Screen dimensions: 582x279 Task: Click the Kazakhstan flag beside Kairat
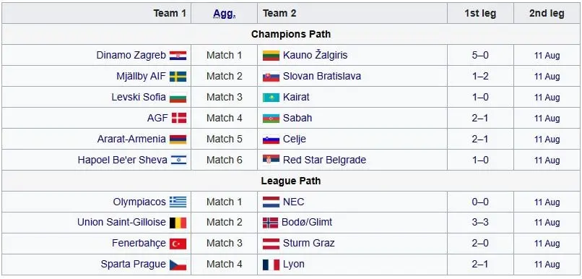(271, 98)
